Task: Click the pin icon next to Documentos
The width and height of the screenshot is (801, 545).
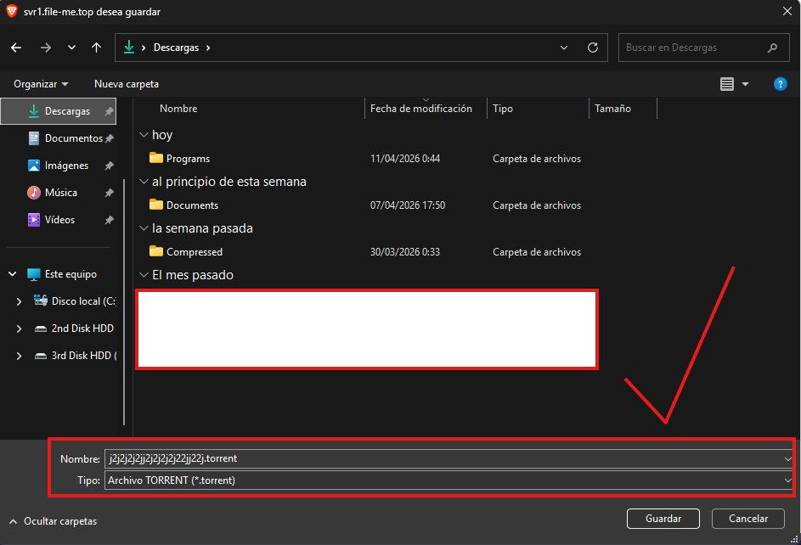Action: [x=109, y=138]
